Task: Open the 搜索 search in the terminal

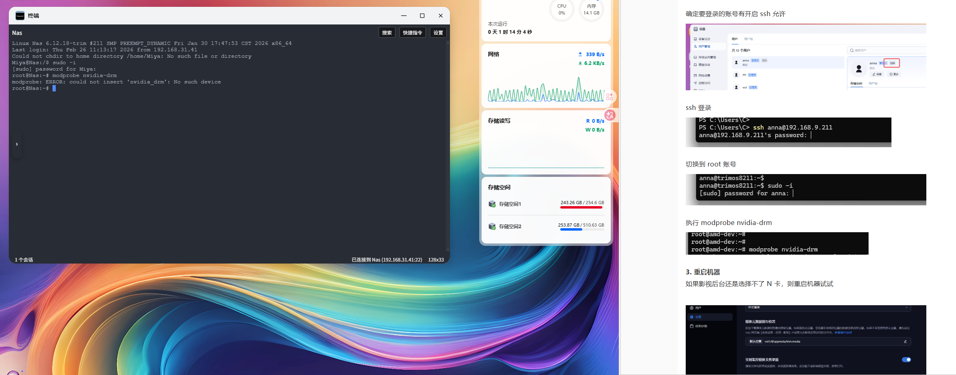Action: (x=387, y=32)
